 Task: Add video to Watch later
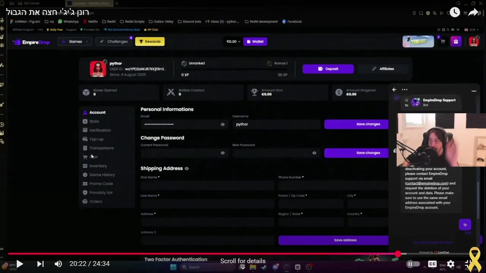(454, 12)
